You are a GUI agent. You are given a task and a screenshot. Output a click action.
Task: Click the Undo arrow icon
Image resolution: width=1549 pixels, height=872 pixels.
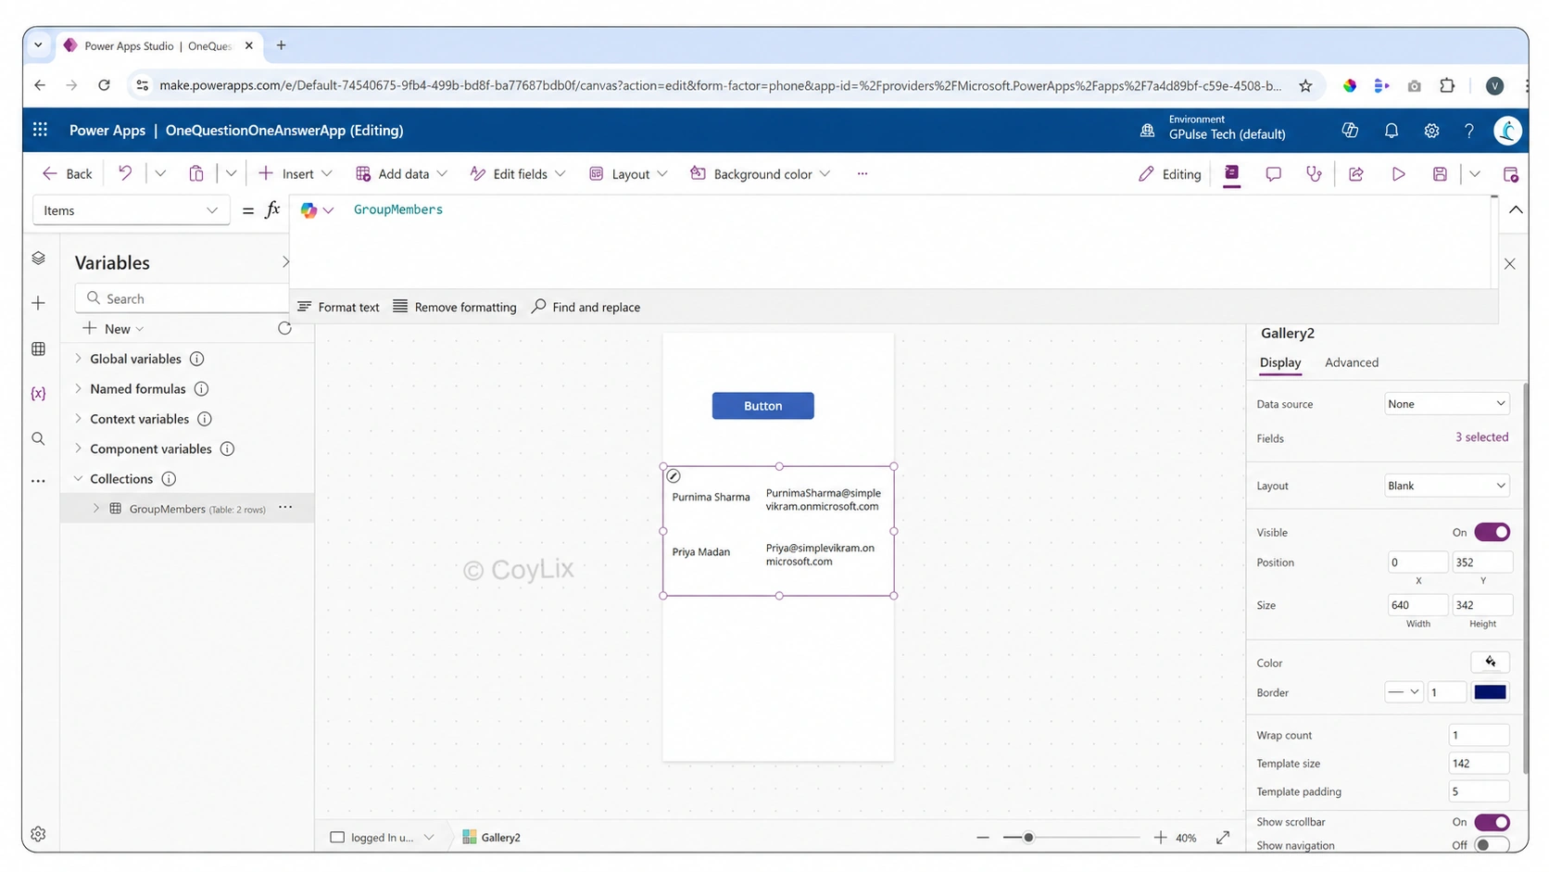click(x=125, y=173)
